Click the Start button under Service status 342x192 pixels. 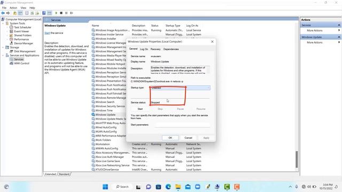click(x=140, y=109)
